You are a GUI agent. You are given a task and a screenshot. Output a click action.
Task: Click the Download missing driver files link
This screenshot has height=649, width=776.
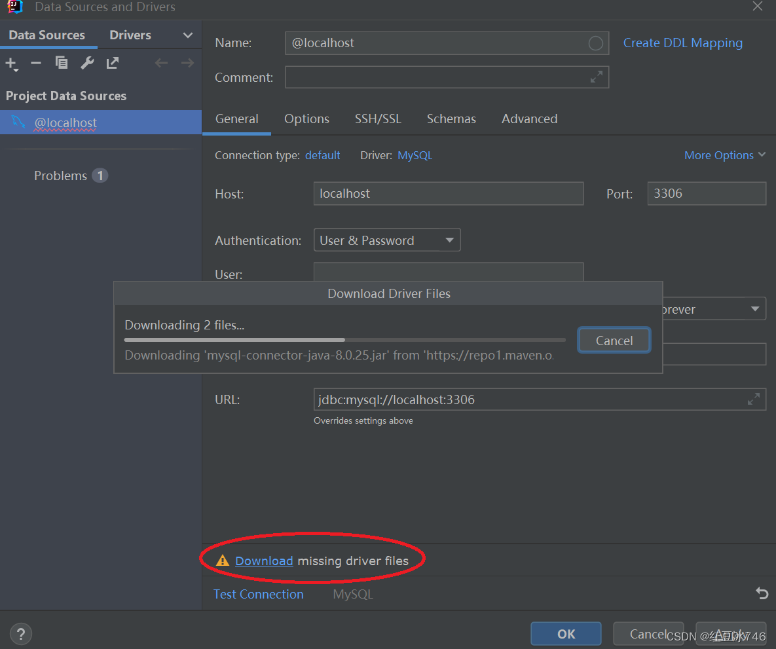[264, 561]
